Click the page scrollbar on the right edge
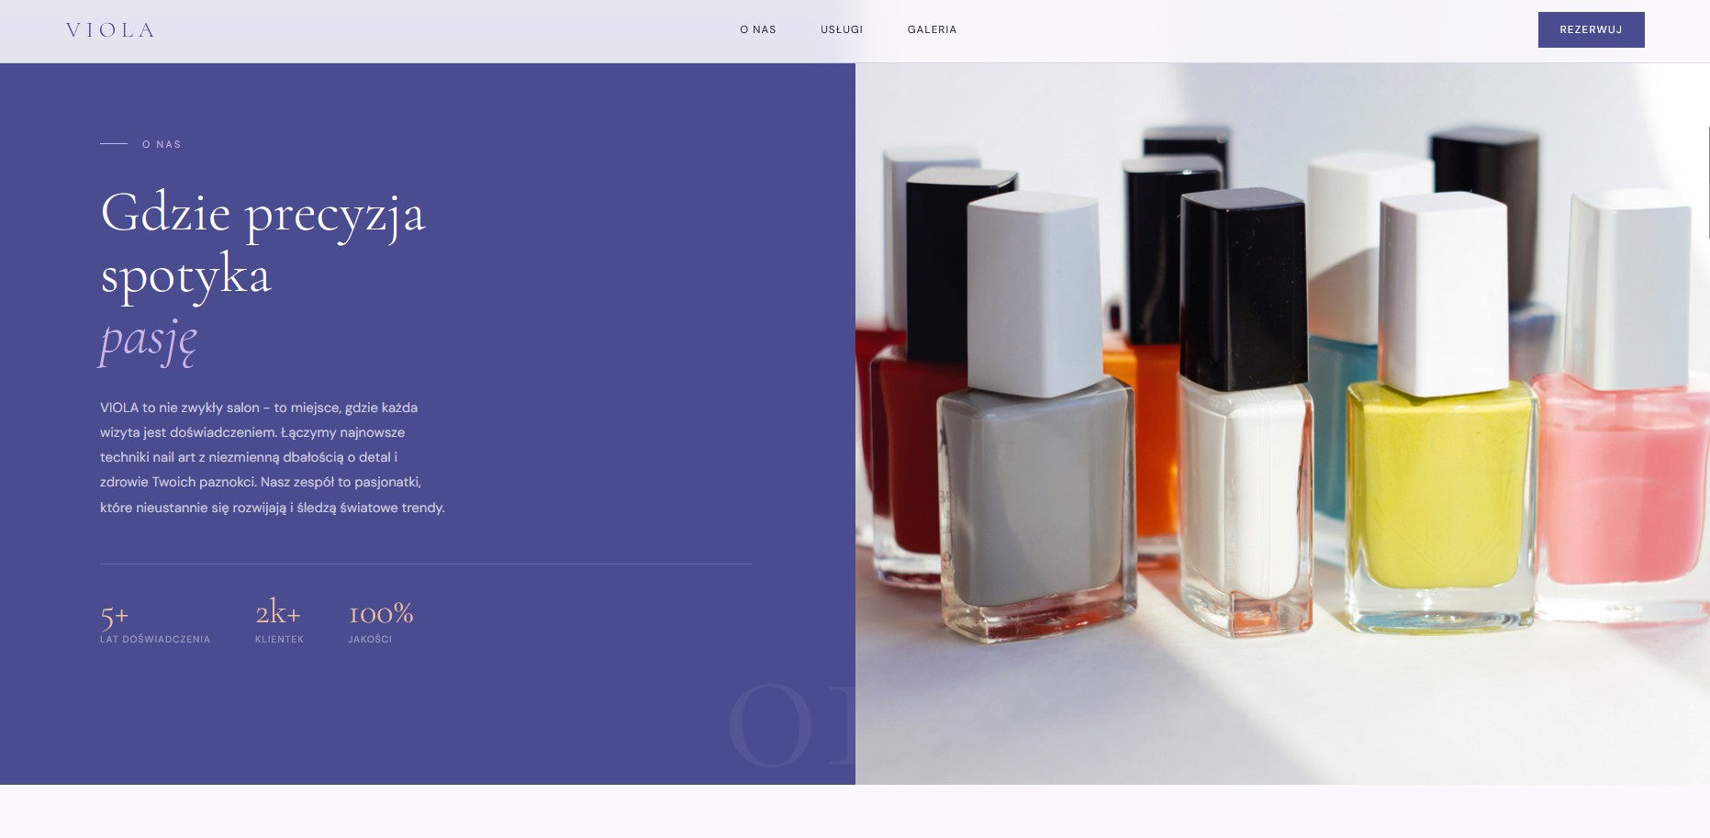The height and width of the screenshot is (838, 1710). click(x=1708, y=184)
